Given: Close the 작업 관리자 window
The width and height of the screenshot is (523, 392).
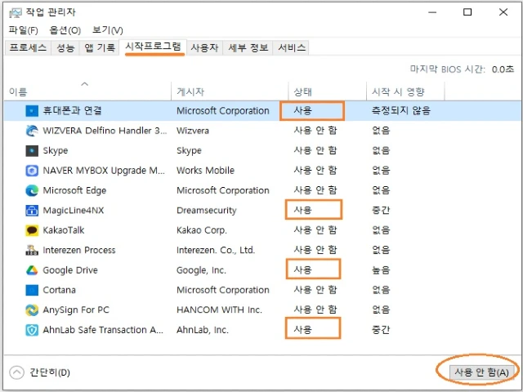Looking at the screenshot, I should (503, 12).
